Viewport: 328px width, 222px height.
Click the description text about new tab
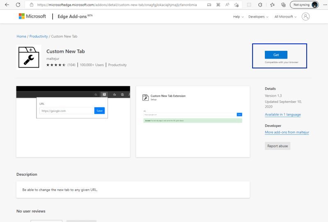click(x=60, y=190)
